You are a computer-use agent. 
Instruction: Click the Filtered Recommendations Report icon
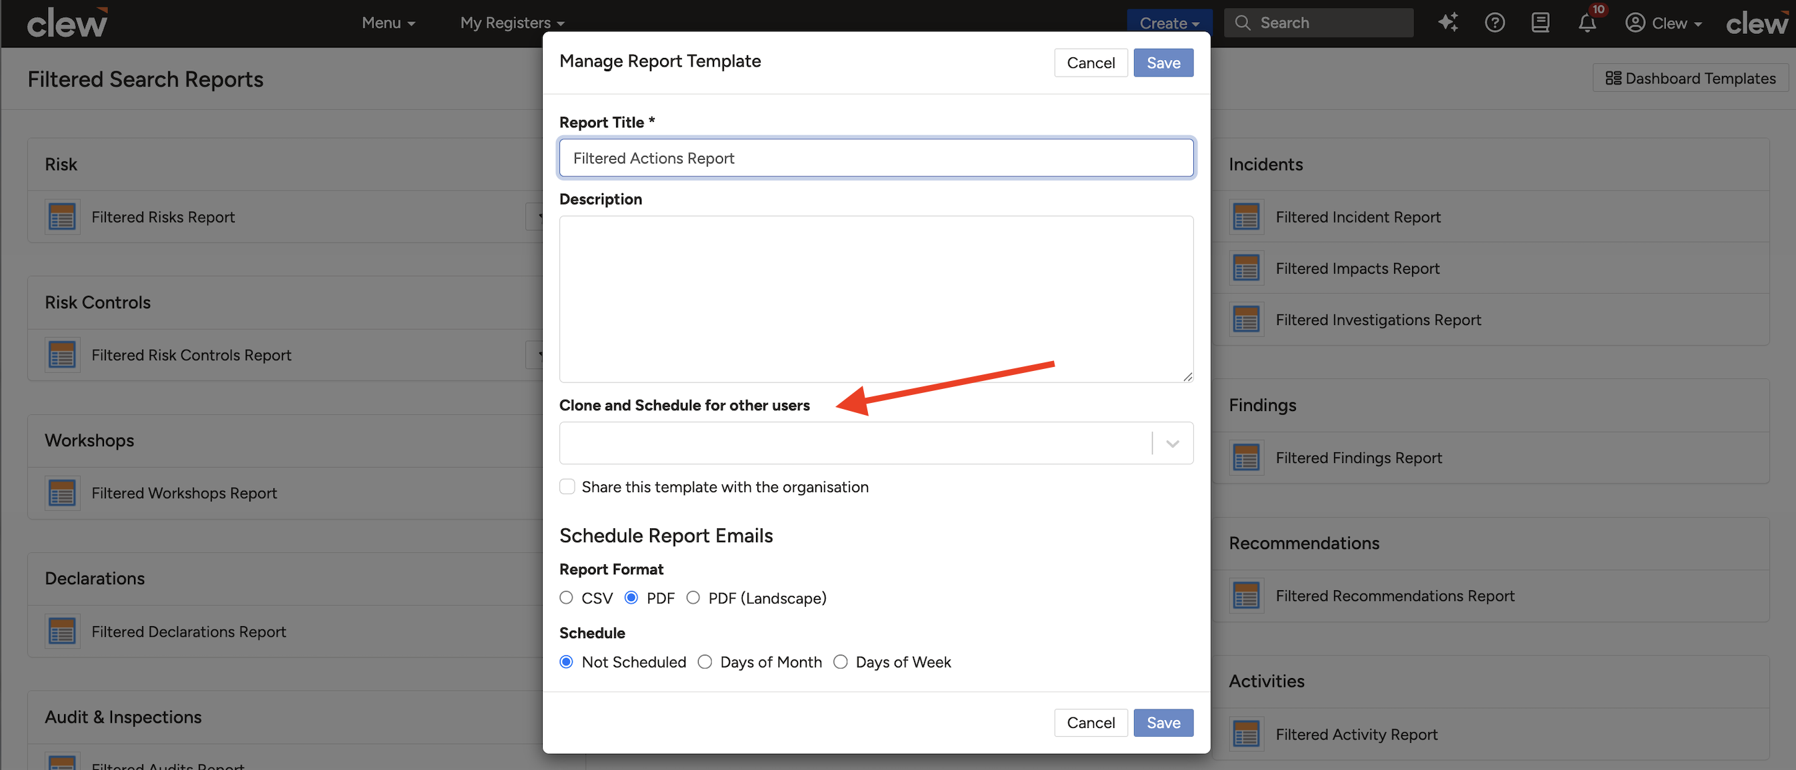point(1246,595)
